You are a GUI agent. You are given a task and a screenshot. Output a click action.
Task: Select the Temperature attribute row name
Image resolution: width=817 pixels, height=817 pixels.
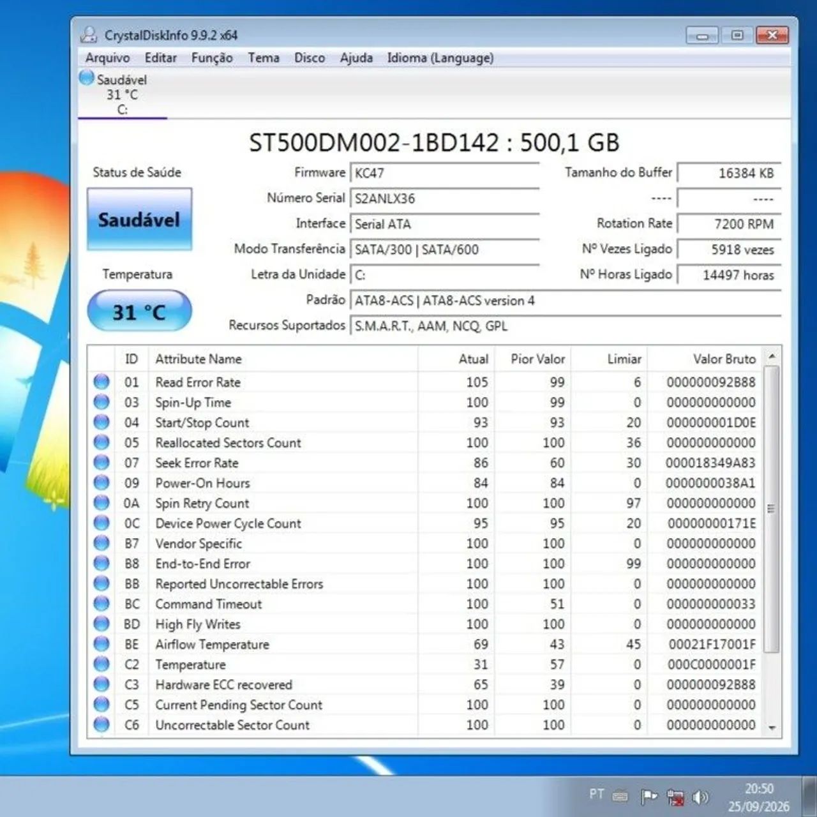click(x=190, y=664)
